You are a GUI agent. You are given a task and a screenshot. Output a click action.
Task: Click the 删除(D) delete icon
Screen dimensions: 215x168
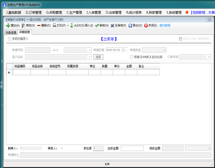(39, 25)
